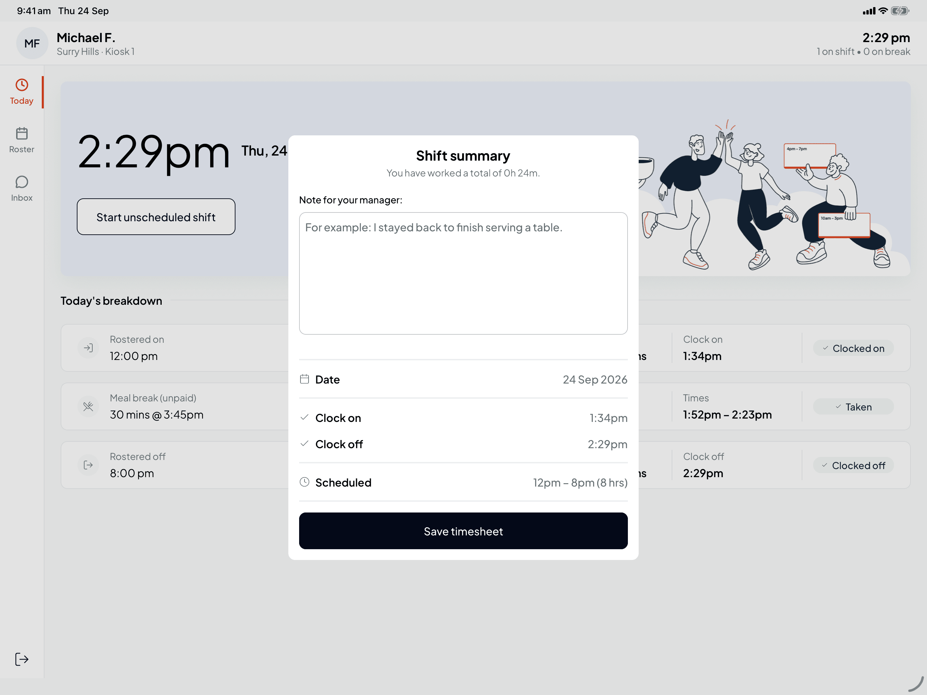Image resolution: width=927 pixels, height=695 pixels.
Task: Click Save timesheet button
Action: point(463,531)
